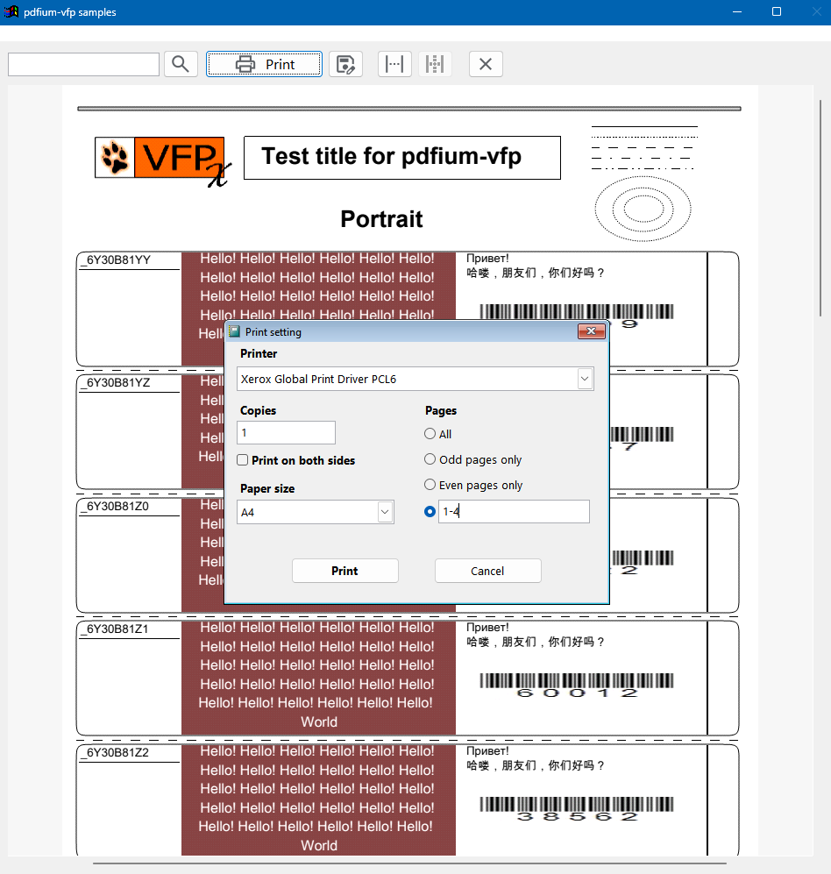
Task: Click the 'Xerox Global Print Driver PCL6' text
Action: click(318, 379)
